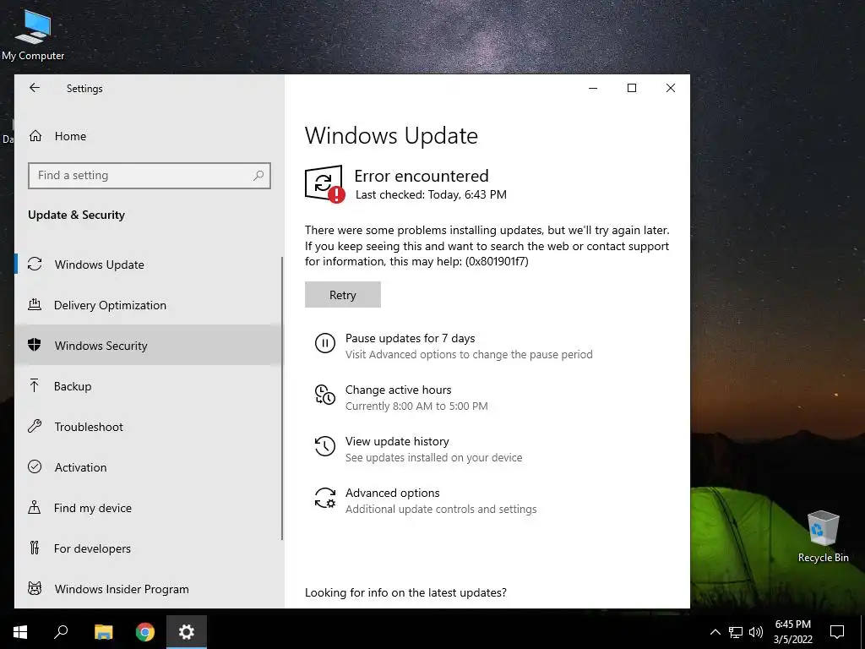Click the active hours clock icon
The height and width of the screenshot is (649, 865).
[325, 395]
